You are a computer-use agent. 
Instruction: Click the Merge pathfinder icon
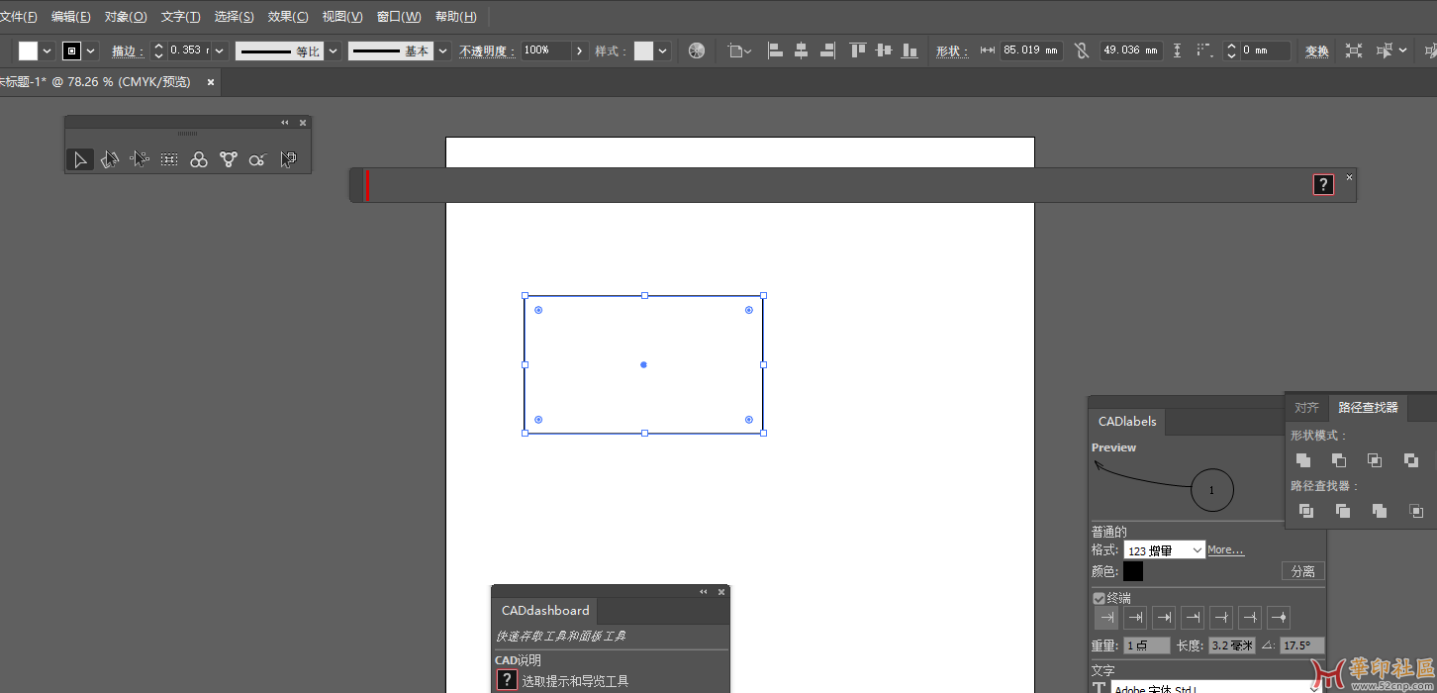click(x=1380, y=511)
